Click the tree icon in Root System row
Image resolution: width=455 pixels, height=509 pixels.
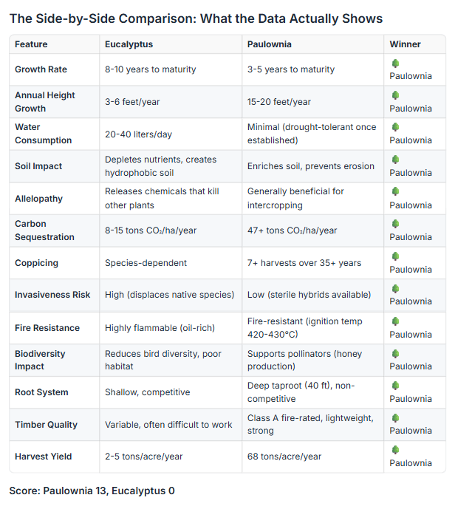click(395, 386)
